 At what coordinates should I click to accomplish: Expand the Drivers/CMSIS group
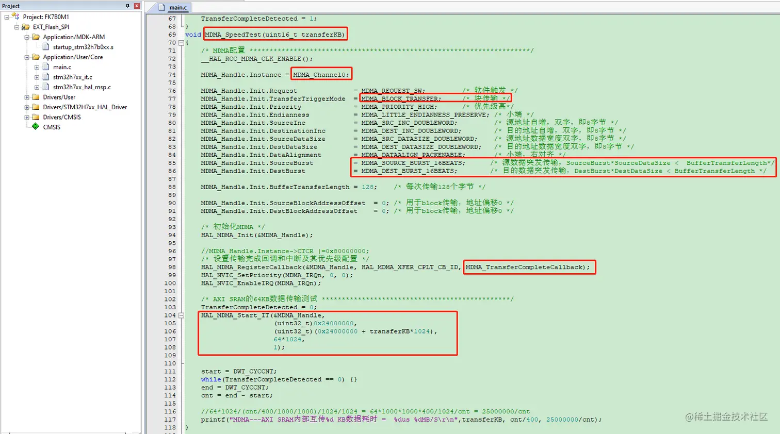click(27, 117)
